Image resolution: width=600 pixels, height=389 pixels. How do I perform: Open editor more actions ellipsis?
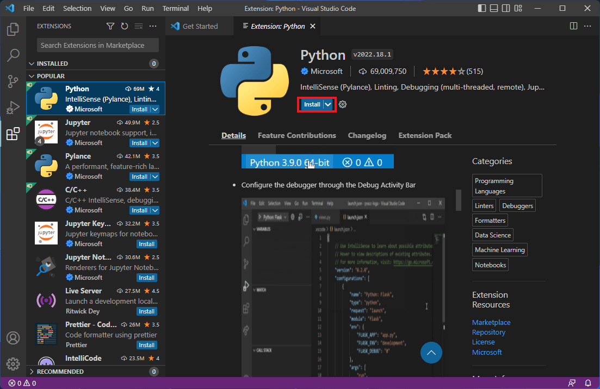point(587,26)
